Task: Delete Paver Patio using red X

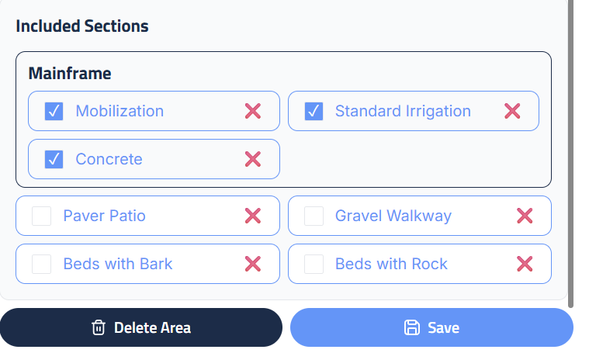Action: click(x=253, y=216)
